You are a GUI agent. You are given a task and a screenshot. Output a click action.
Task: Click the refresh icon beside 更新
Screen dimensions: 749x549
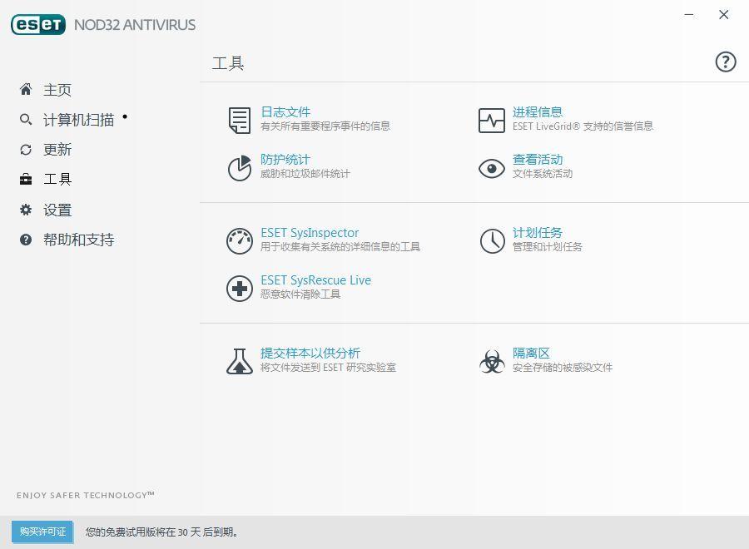(26, 150)
